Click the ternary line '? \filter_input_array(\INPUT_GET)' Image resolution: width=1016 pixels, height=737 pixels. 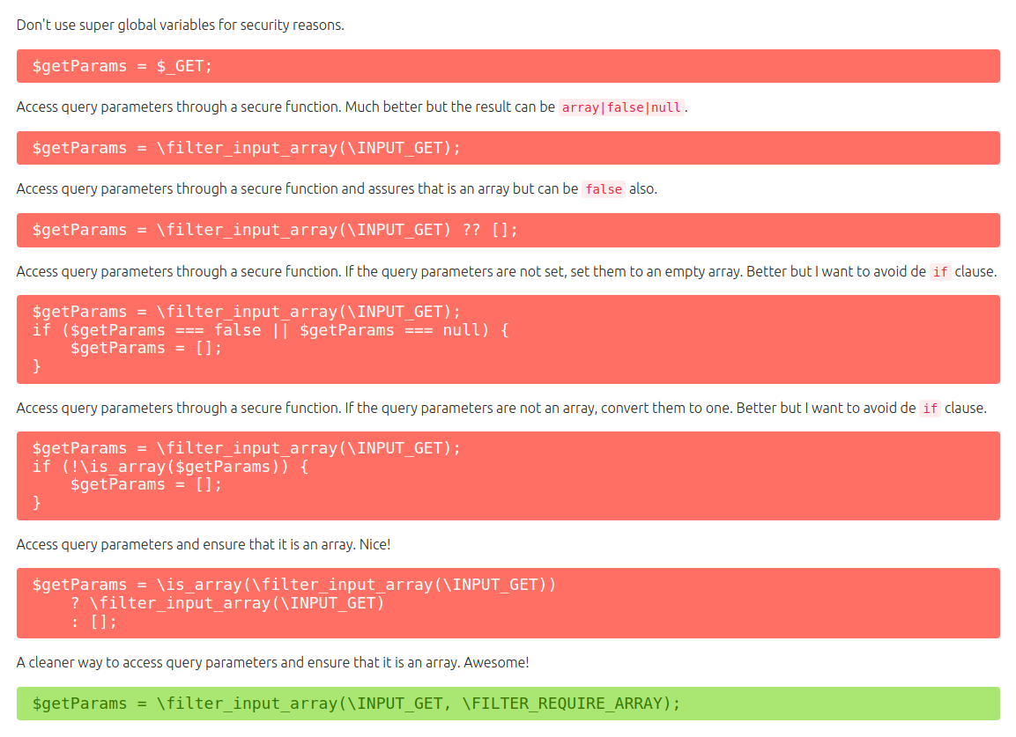(x=227, y=603)
